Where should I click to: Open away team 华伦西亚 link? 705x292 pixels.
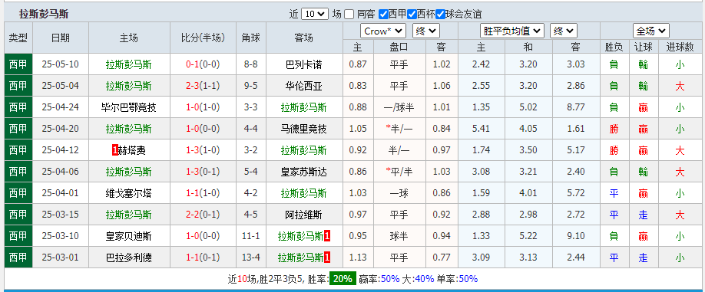click(304, 86)
